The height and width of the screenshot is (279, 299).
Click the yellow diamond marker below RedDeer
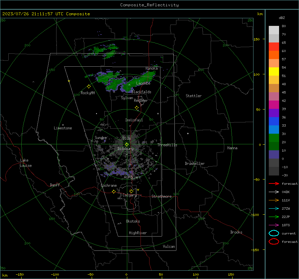point(137,108)
